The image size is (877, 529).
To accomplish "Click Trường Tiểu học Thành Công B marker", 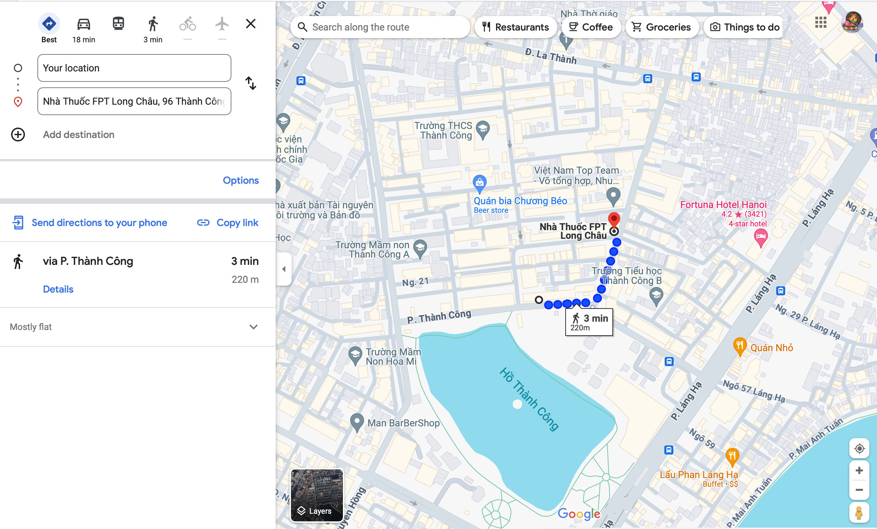I will (656, 297).
